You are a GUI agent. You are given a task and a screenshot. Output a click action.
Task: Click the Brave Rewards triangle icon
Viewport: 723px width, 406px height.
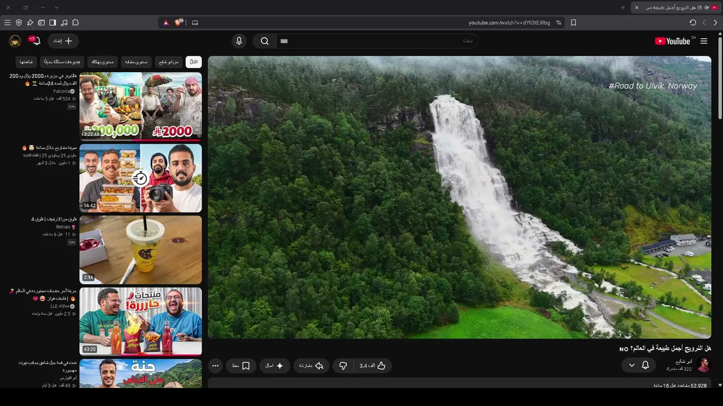click(165, 23)
